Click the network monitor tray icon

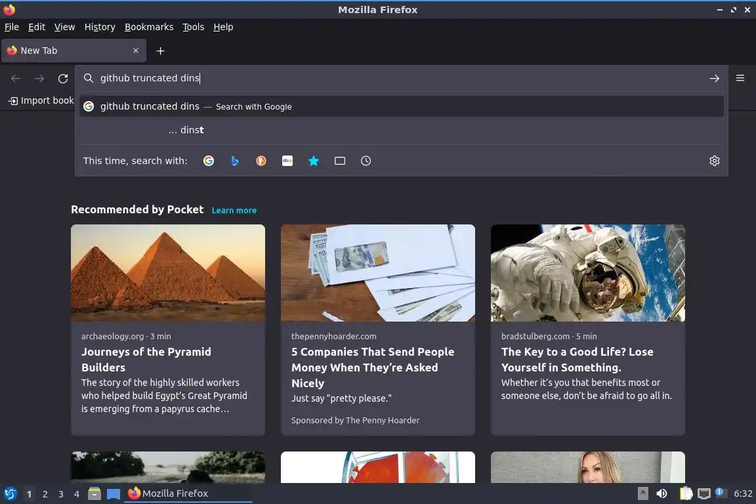click(x=704, y=493)
